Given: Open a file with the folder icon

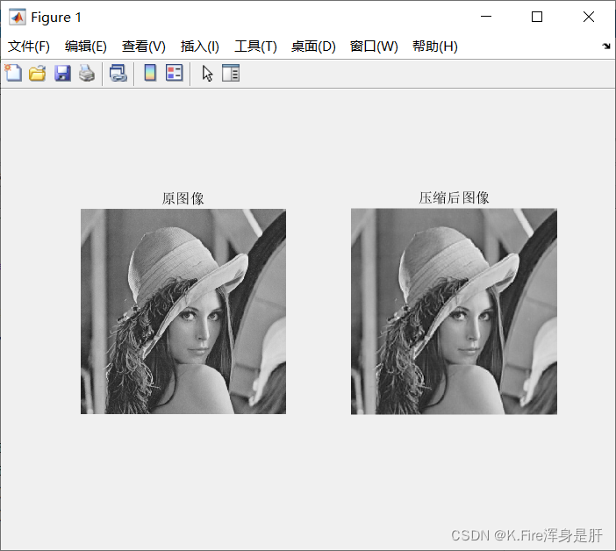Looking at the screenshot, I should tap(38, 73).
